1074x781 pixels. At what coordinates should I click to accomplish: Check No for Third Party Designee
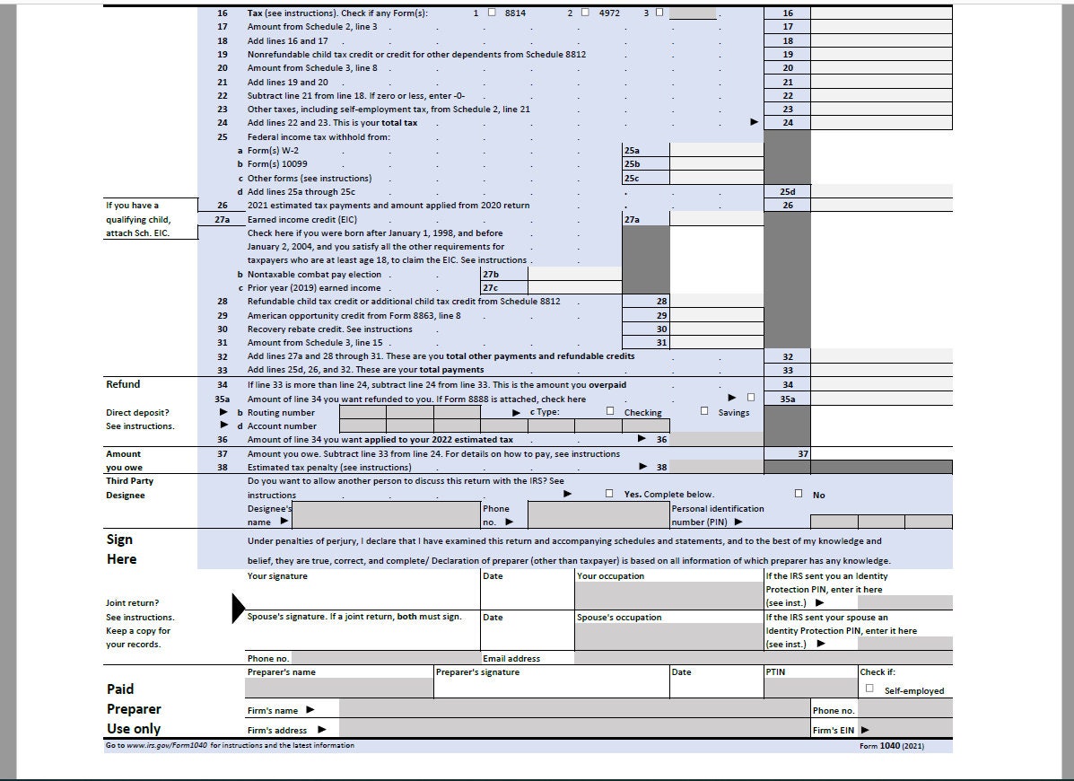point(799,492)
